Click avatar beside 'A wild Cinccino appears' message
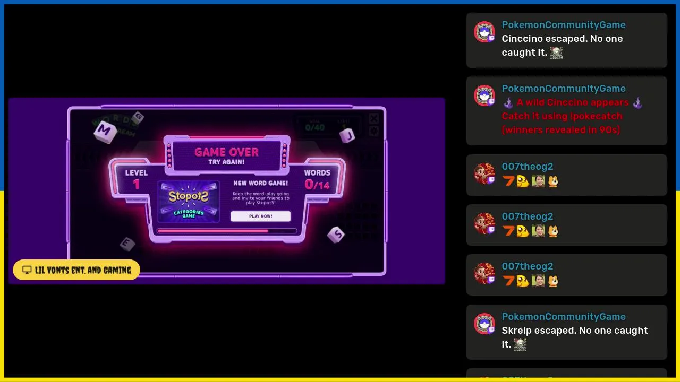The width and height of the screenshot is (680, 382). pyautogui.click(x=484, y=95)
